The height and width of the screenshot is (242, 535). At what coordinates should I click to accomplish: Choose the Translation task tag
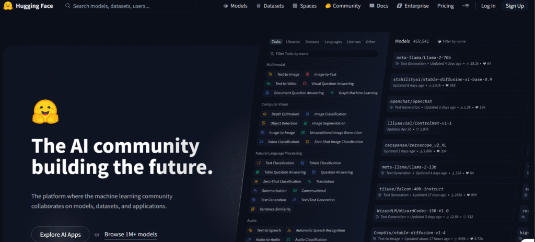click(321, 181)
